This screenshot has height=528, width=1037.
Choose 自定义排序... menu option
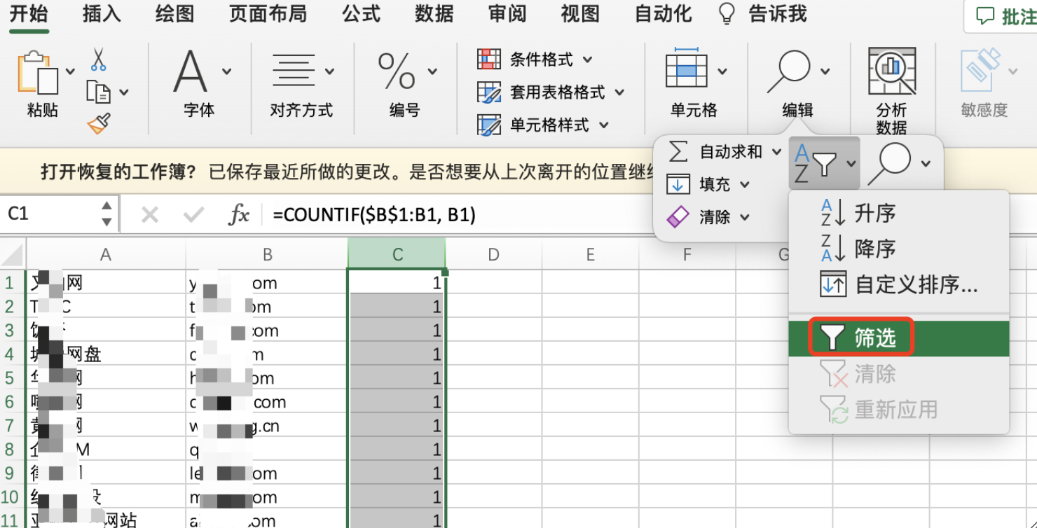(915, 285)
